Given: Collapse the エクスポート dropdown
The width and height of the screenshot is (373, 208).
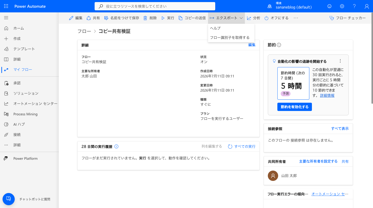Looking at the screenshot, I should (x=227, y=18).
